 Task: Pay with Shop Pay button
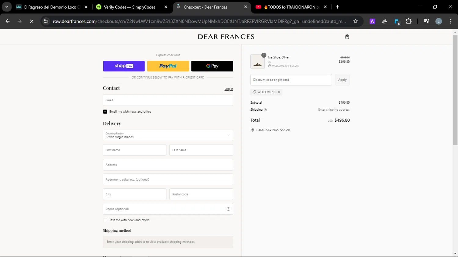coord(124,66)
